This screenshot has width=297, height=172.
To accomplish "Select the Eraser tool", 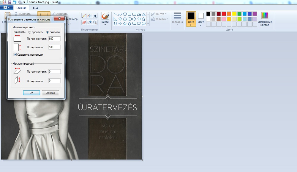I will pyautogui.click(x=84, y=22).
